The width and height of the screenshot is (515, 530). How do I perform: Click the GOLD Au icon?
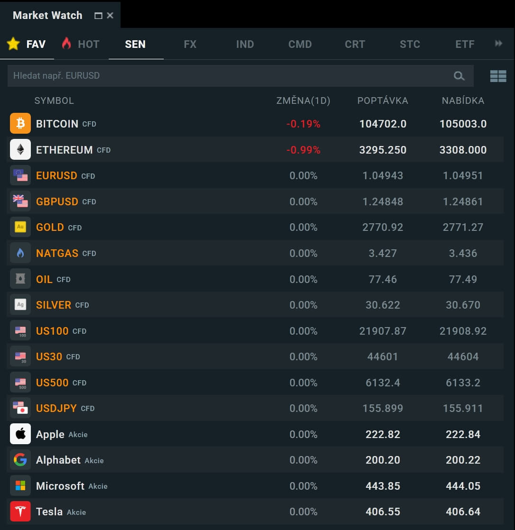(x=20, y=227)
